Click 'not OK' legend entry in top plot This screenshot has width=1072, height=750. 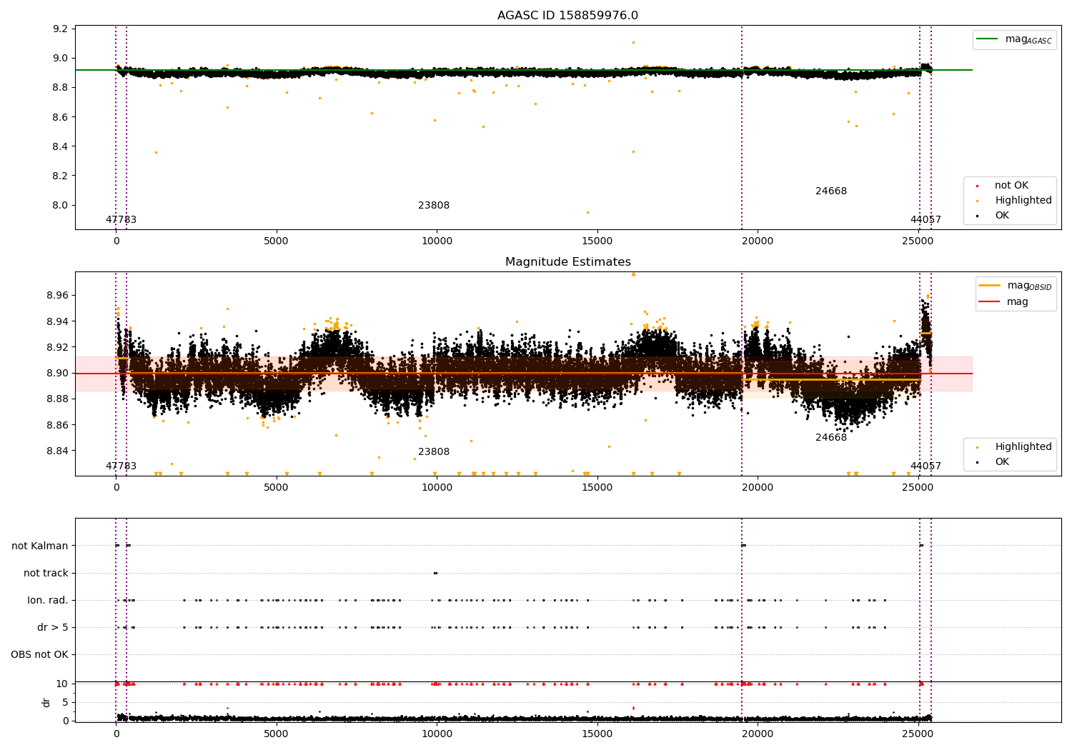[1011, 186]
